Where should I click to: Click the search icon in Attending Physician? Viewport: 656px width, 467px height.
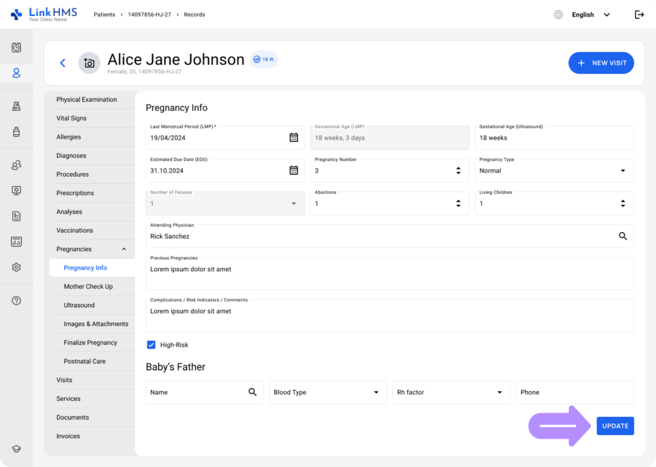coord(623,236)
